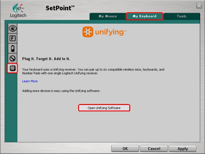Viewport: 205px width, 154px height.
Task: Click the SetPoint title text
Action: [x=60, y=8]
